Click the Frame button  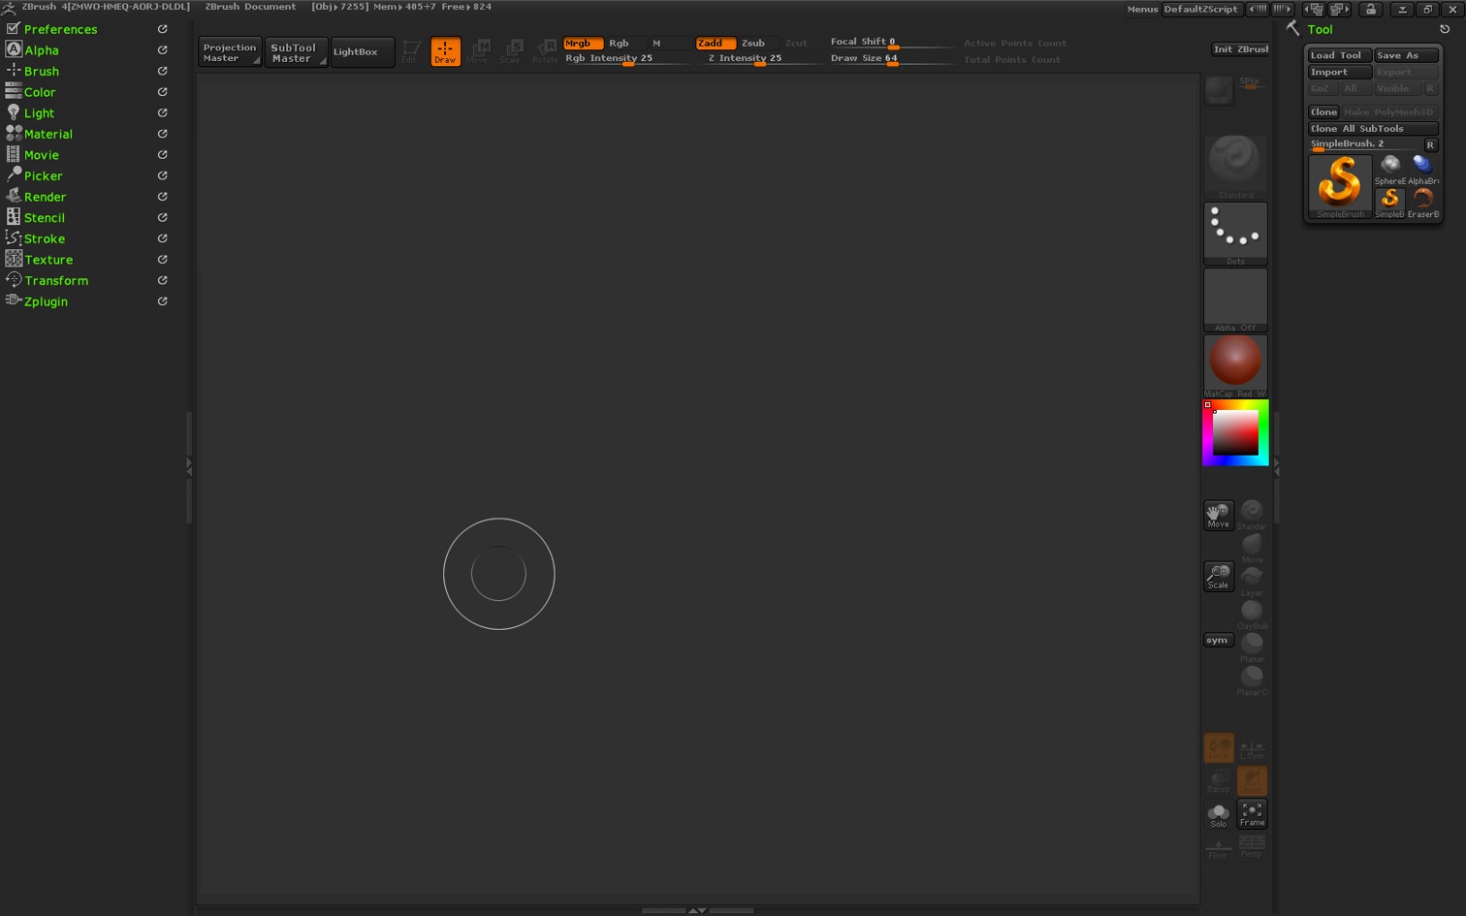click(x=1252, y=814)
